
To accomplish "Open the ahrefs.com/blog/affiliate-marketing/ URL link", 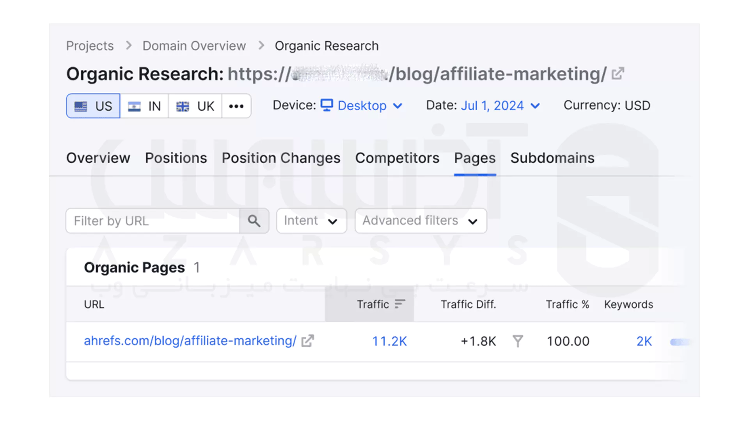I will 190,341.
